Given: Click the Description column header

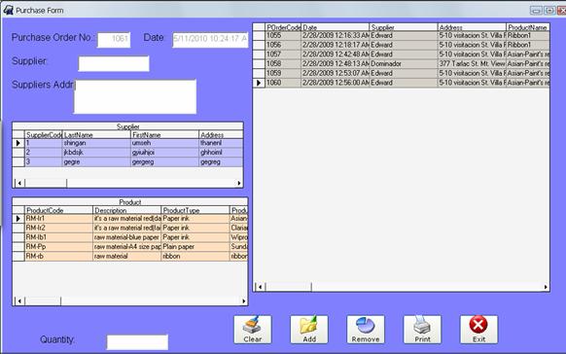Looking at the screenshot, I should click(127, 210).
